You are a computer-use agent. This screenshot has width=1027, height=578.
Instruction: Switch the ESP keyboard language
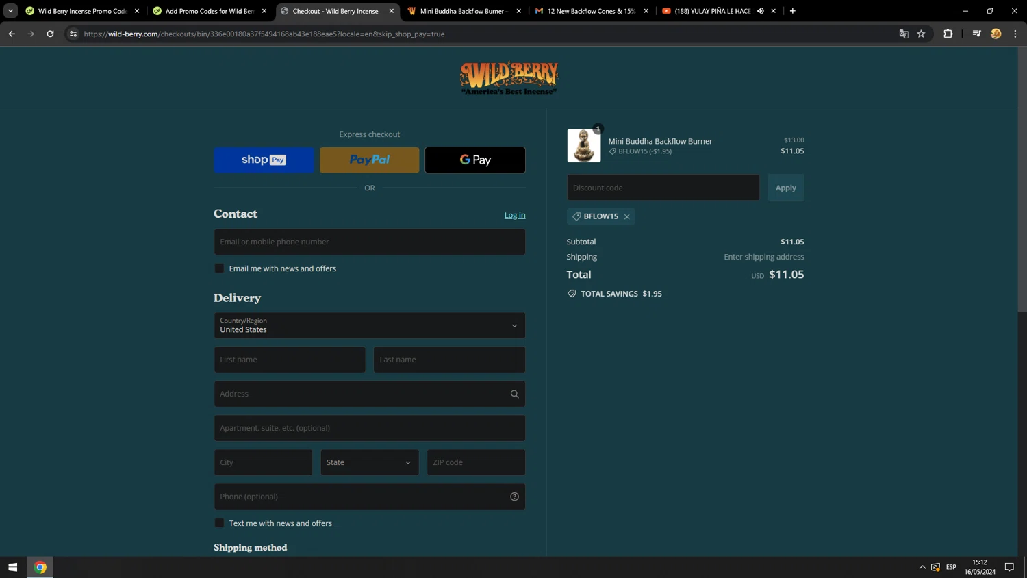951,567
